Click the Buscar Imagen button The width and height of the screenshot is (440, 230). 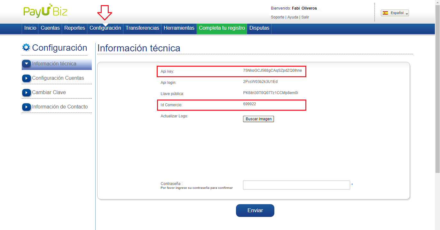[x=258, y=119]
